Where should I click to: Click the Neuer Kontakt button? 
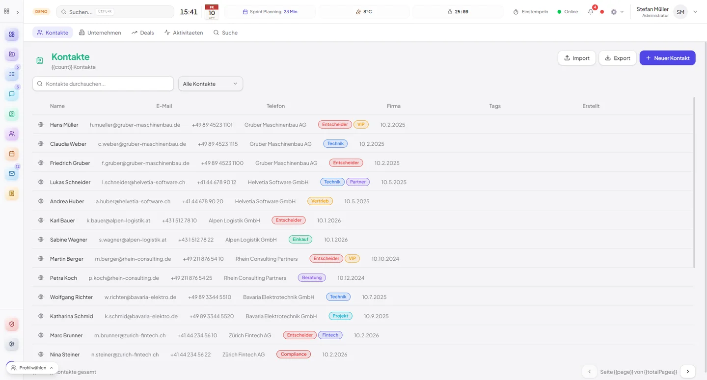pos(667,58)
